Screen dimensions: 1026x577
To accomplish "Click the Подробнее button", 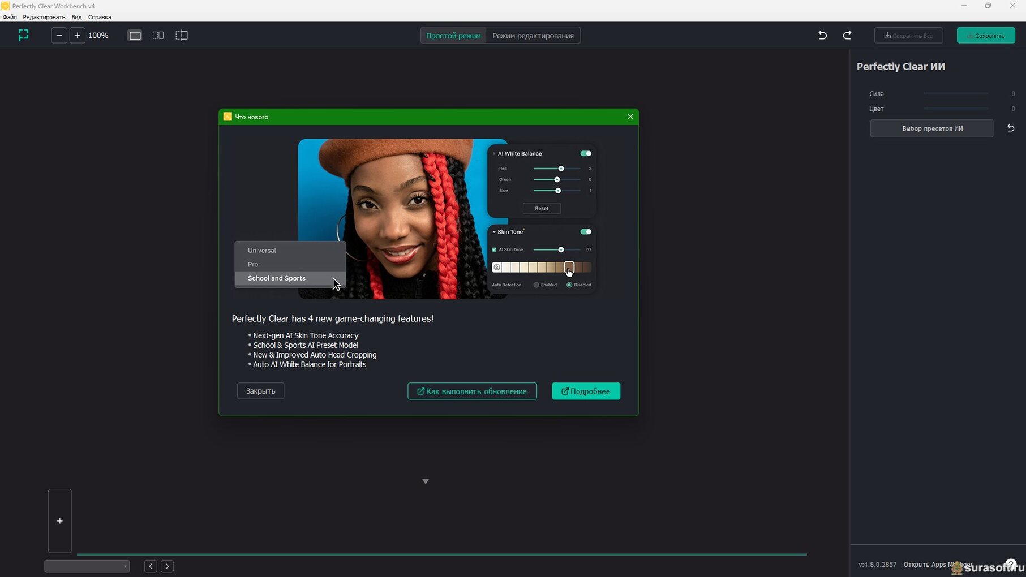I will (x=586, y=391).
